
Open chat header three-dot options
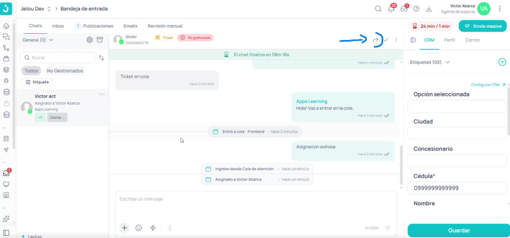(x=396, y=40)
